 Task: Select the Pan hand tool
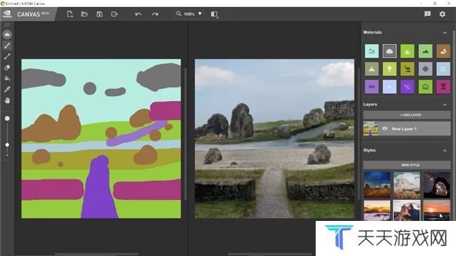point(7,100)
